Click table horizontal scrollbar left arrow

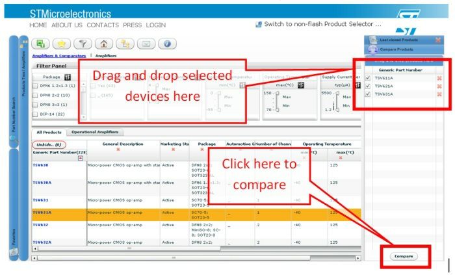pos(35,248)
